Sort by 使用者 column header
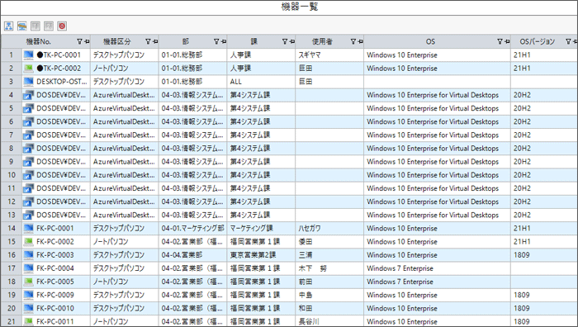Image resolution: width=578 pixels, height=327 pixels. 322,41
